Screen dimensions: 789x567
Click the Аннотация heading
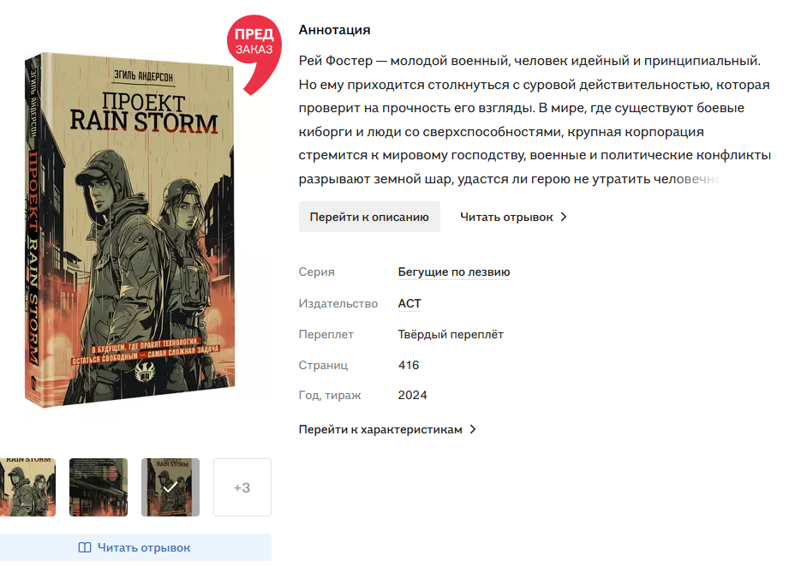(334, 30)
